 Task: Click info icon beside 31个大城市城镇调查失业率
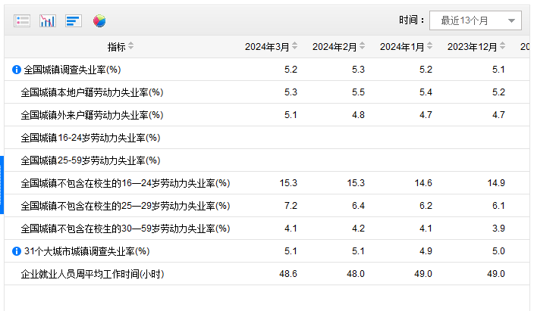pos(16,251)
